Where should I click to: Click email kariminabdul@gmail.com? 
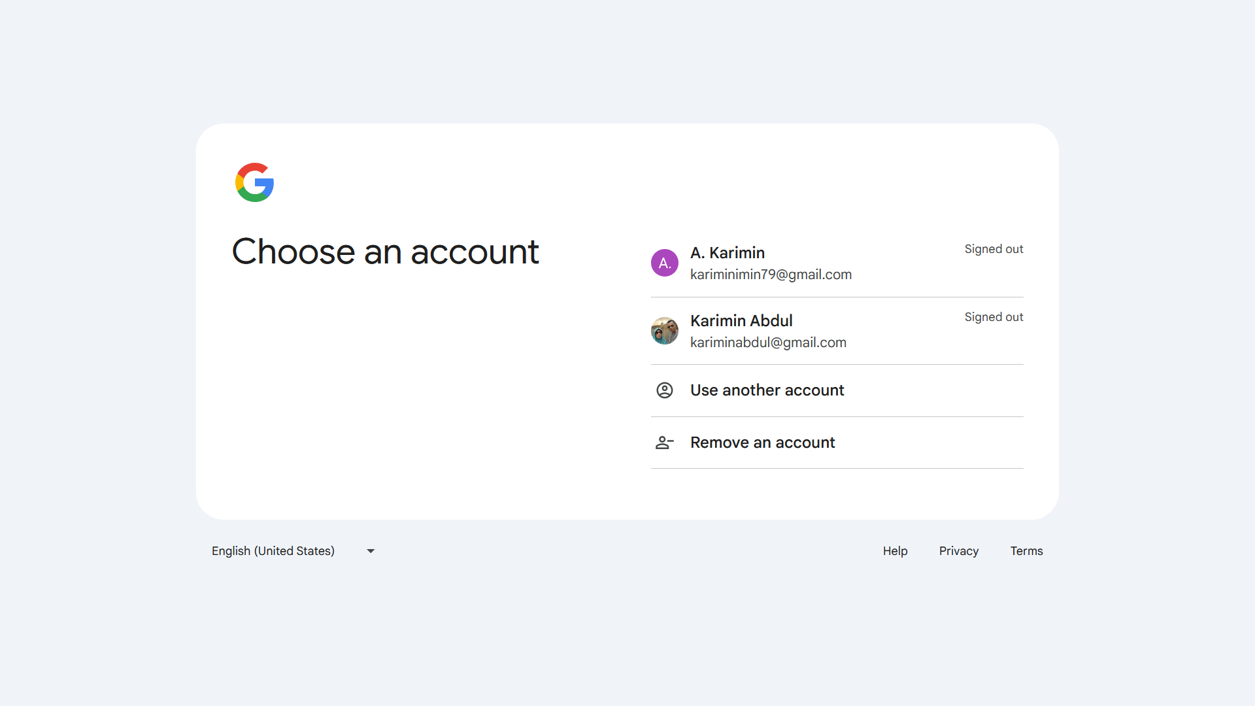pos(768,343)
